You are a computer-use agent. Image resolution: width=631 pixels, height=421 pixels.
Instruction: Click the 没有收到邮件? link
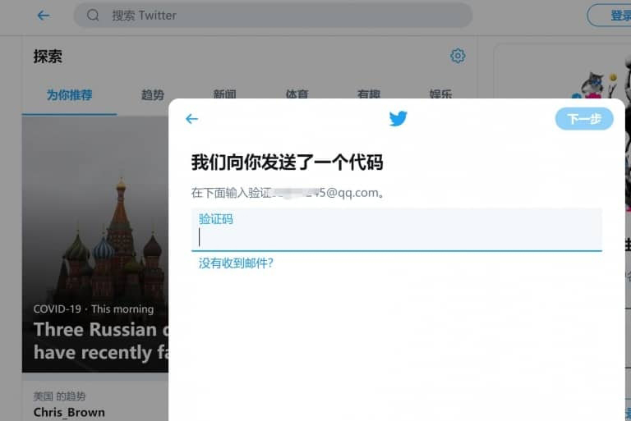click(236, 263)
